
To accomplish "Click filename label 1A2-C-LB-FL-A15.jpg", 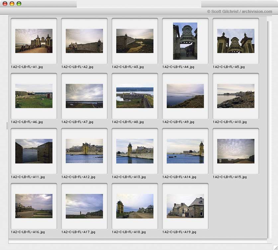I will 230,177.
